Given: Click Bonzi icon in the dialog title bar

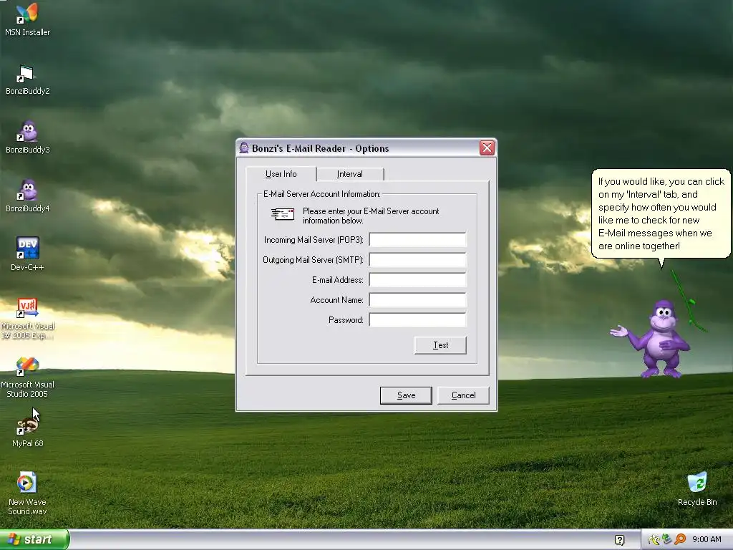Looking at the screenshot, I should tap(244, 148).
